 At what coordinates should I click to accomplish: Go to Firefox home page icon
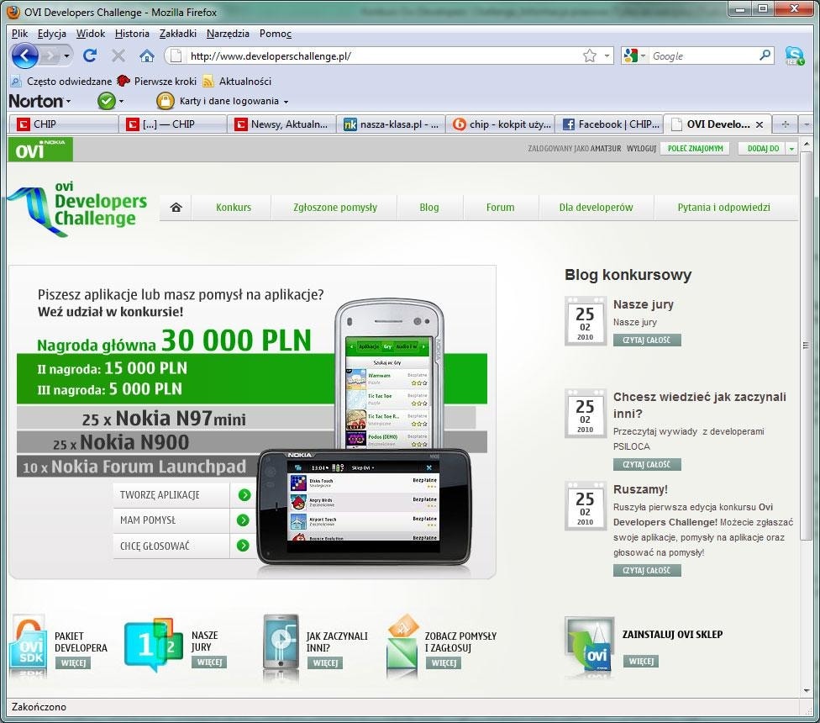pyautogui.click(x=147, y=55)
